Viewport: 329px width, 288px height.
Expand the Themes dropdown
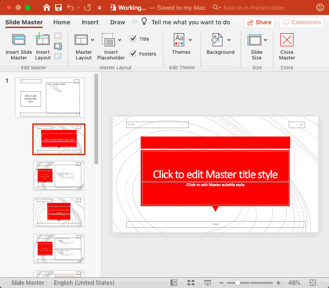pos(190,40)
